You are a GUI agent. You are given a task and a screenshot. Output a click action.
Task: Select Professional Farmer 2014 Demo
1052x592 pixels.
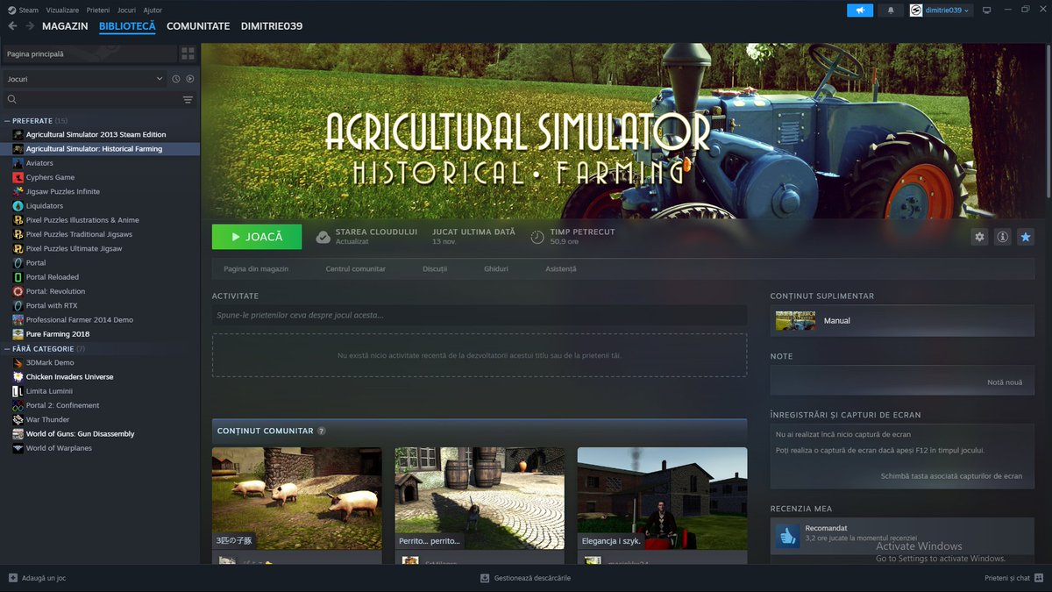tap(80, 320)
